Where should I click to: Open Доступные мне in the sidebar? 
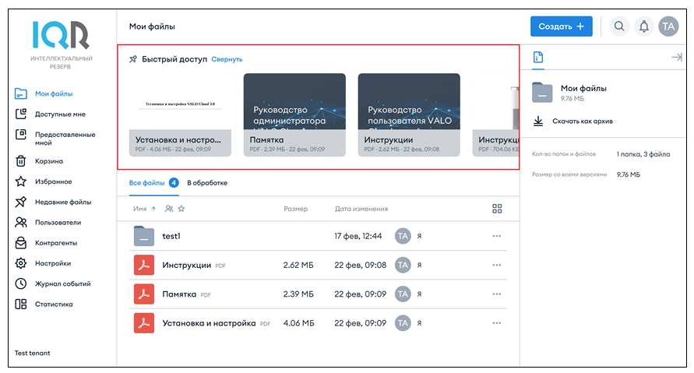pos(60,114)
